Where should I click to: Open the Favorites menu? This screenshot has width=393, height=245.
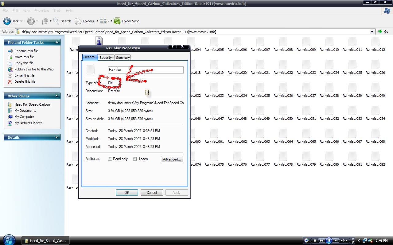(41, 11)
